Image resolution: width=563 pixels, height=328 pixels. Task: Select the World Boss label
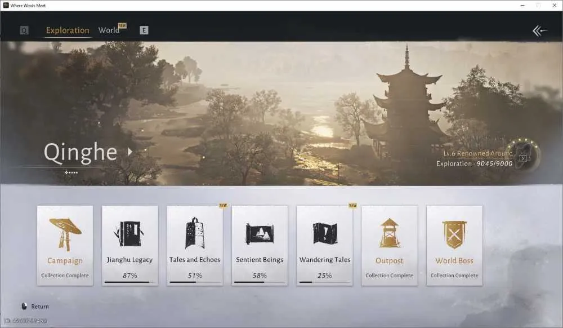tap(454, 261)
